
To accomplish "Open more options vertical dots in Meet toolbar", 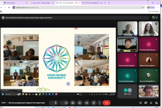I will [100, 103].
